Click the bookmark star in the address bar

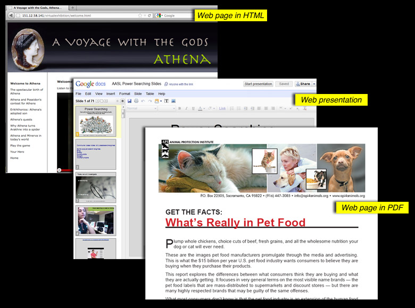click(x=140, y=15)
